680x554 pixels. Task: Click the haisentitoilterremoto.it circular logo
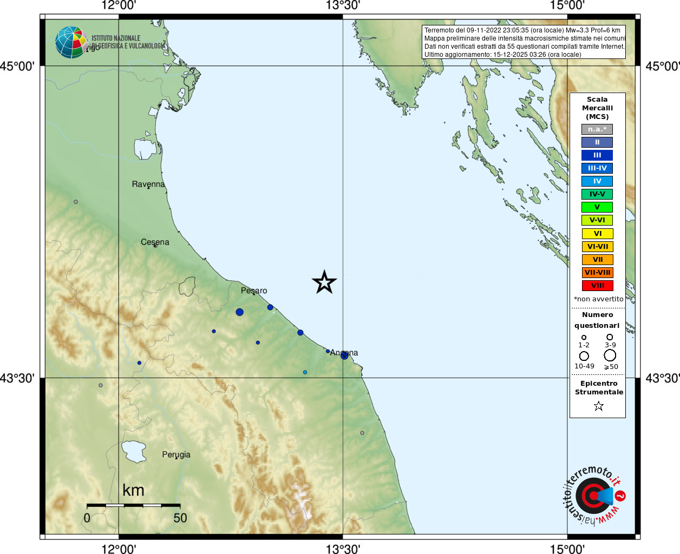(x=594, y=496)
